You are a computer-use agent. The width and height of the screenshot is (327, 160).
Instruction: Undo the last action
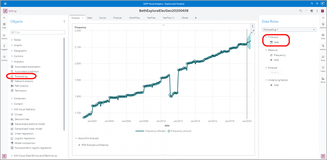(x=301, y=11)
